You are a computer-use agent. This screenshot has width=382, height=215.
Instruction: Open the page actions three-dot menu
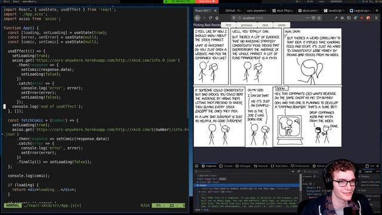pyautogui.click(x=308, y=18)
